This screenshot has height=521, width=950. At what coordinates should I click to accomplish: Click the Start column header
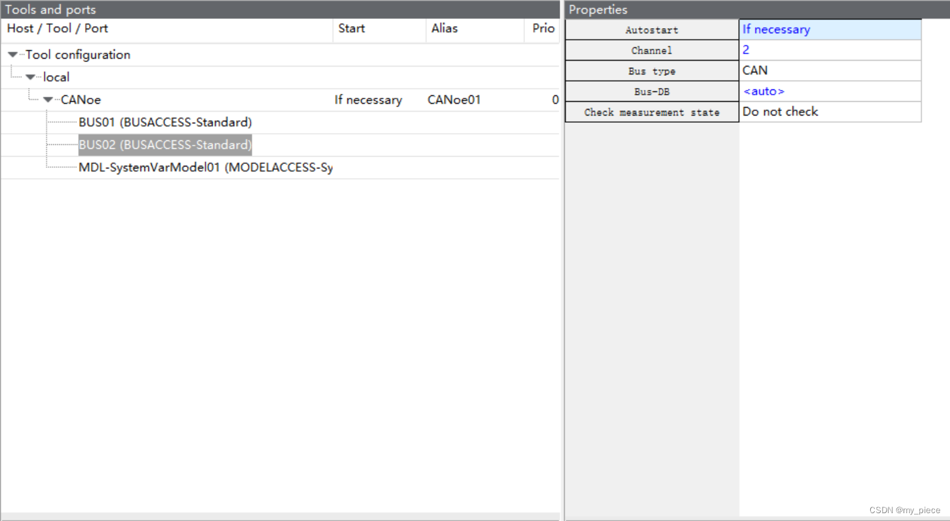click(x=379, y=29)
